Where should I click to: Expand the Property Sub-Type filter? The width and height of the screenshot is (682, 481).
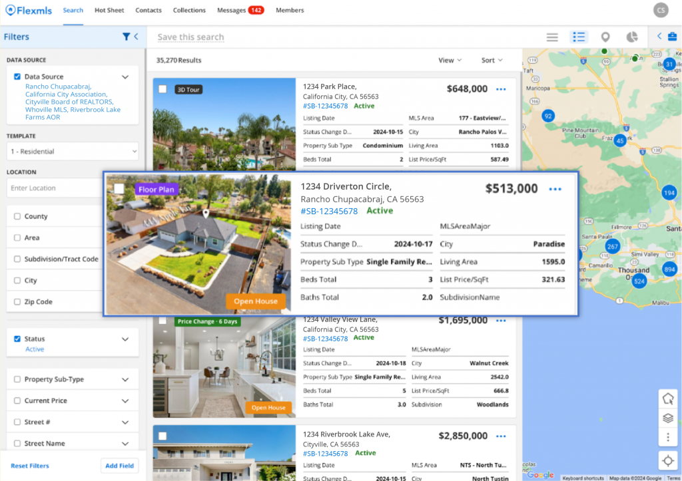[125, 380]
